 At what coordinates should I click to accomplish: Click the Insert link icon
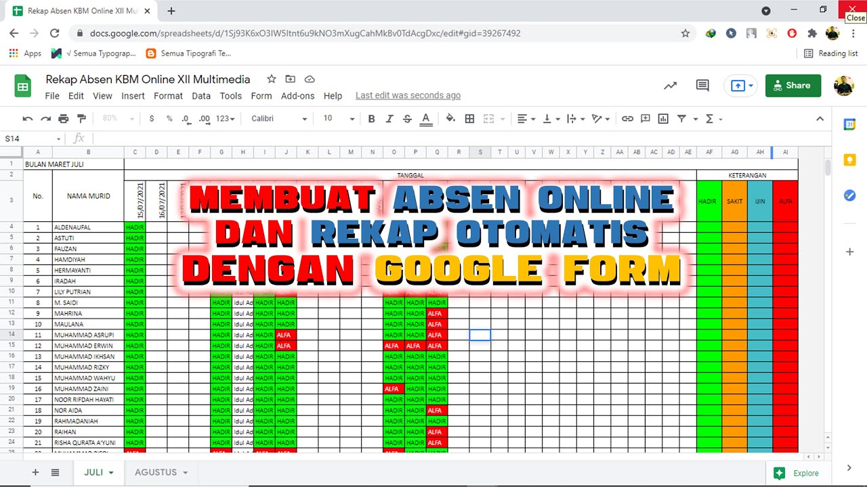click(628, 118)
